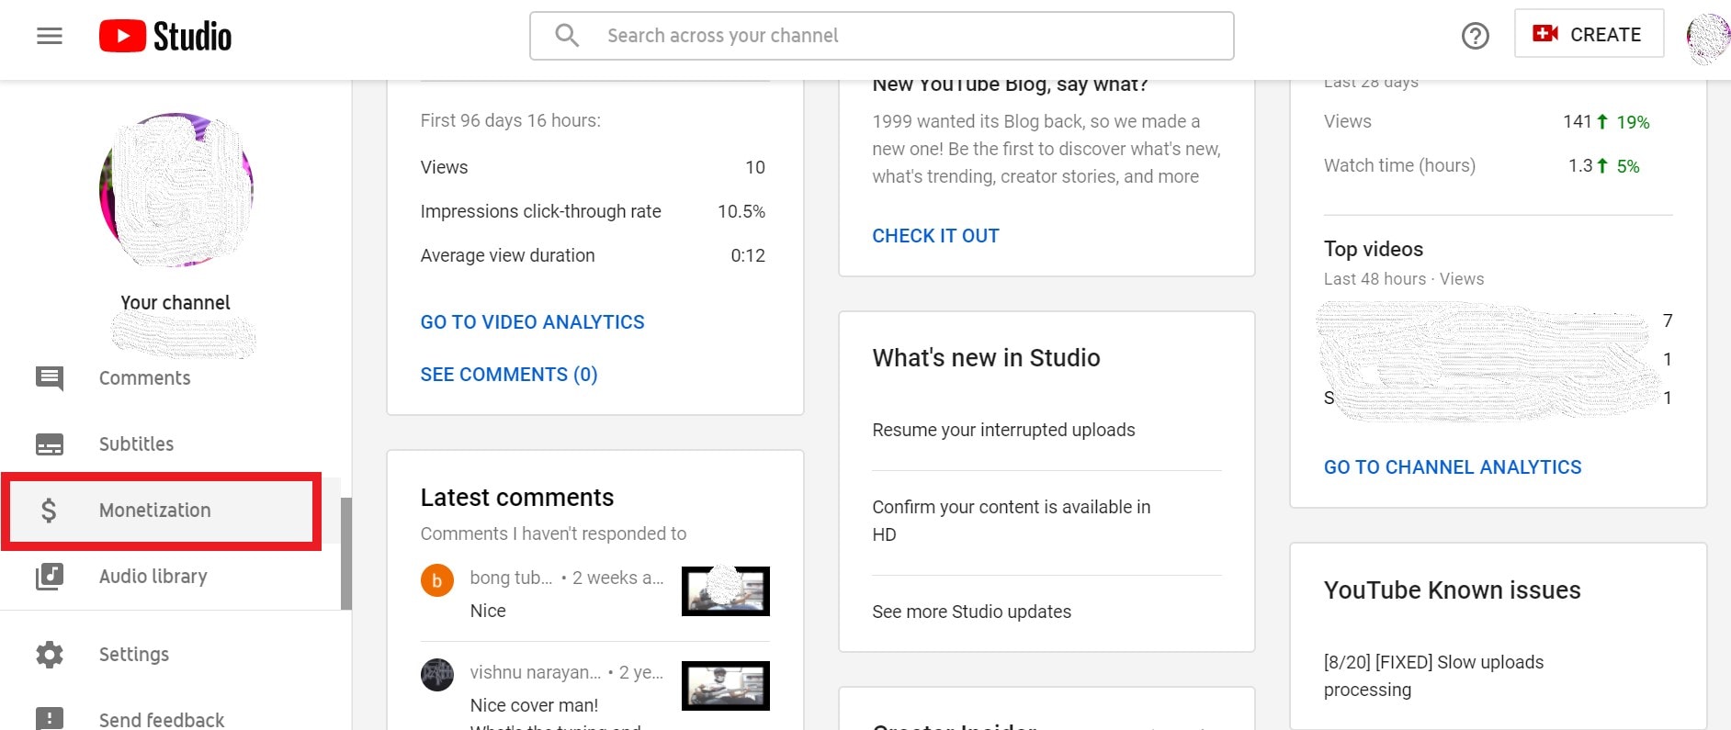
Task: Click the Send feedback exclamation icon
Action: pyautogui.click(x=50, y=719)
